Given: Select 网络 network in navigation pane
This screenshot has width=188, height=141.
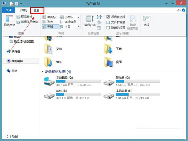Looking at the screenshot, I should click(x=12, y=71).
